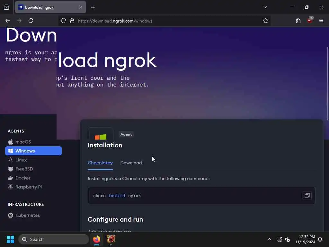Open the Firefox View icon in tab bar

pos(6,7)
